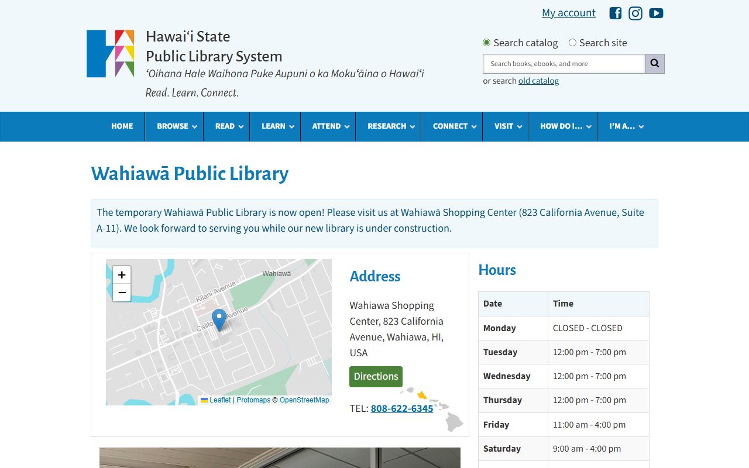
Task: Zoom in on the map
Action: [x=122, y=274]
